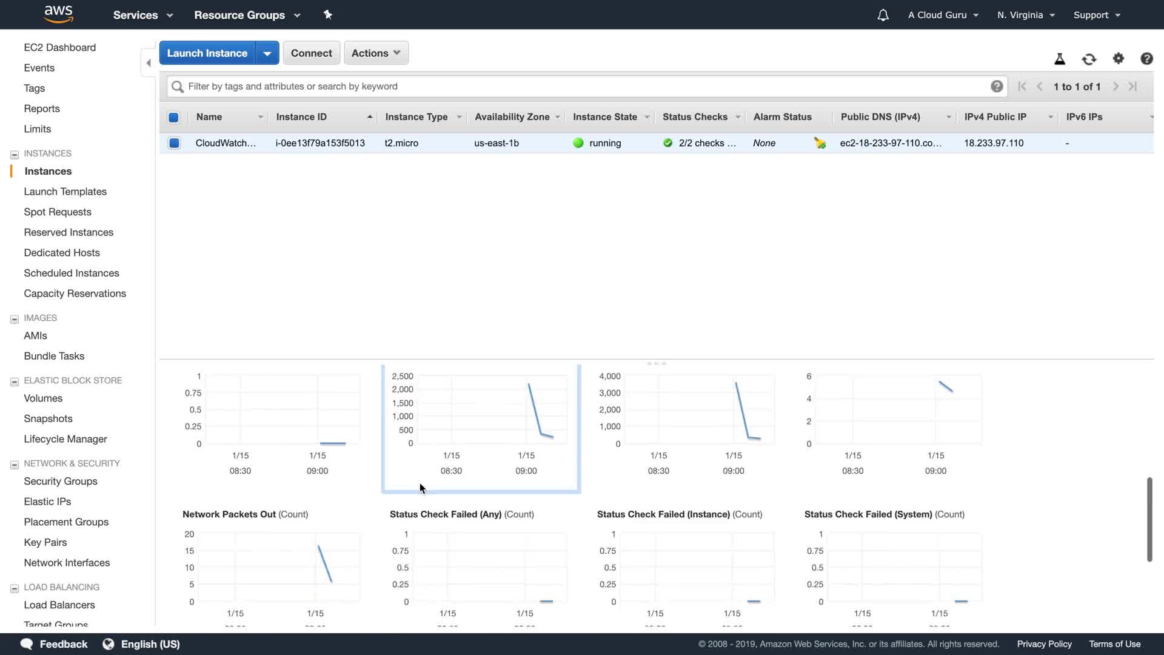The image size is (1164, 655).
Task: Click the AWS logo home icon
Action: pyautogui.click(x=59, y=14)
